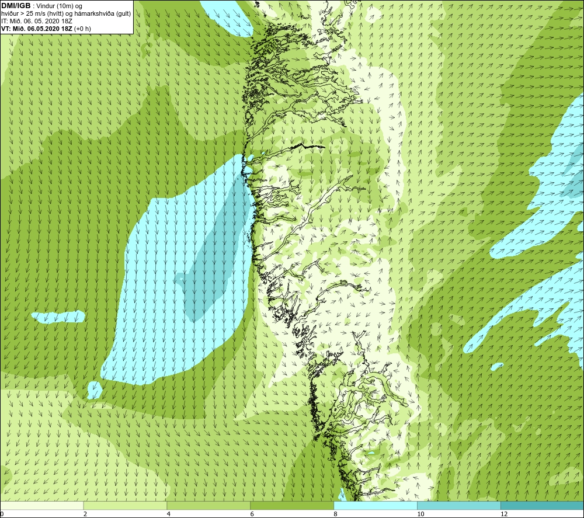Screen dimensions: 584x518
Task: Click the '8' label under the color scale
Action: 336,514
